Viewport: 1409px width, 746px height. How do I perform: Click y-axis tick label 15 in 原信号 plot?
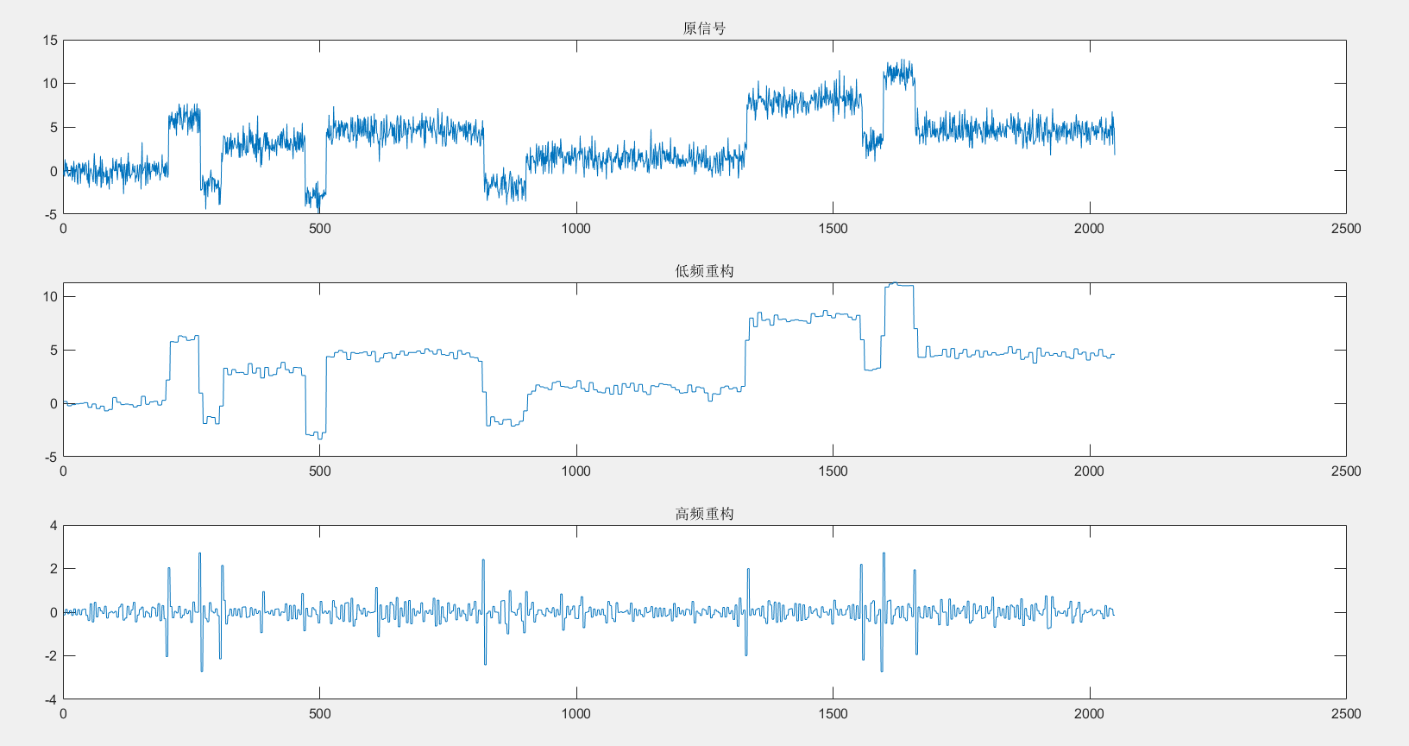(x=50, y=41)
